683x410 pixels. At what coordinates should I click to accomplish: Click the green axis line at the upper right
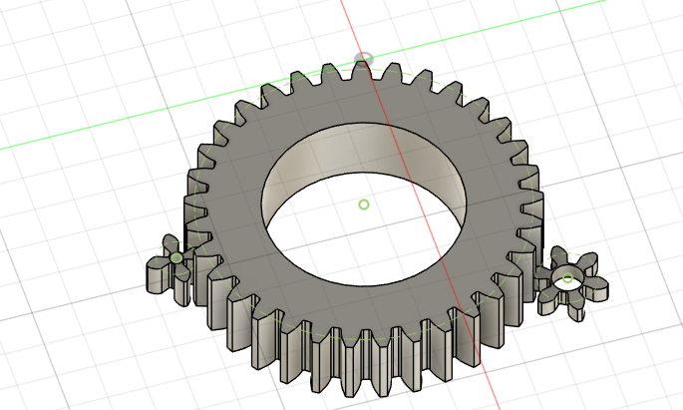click(x=558, y=12)
